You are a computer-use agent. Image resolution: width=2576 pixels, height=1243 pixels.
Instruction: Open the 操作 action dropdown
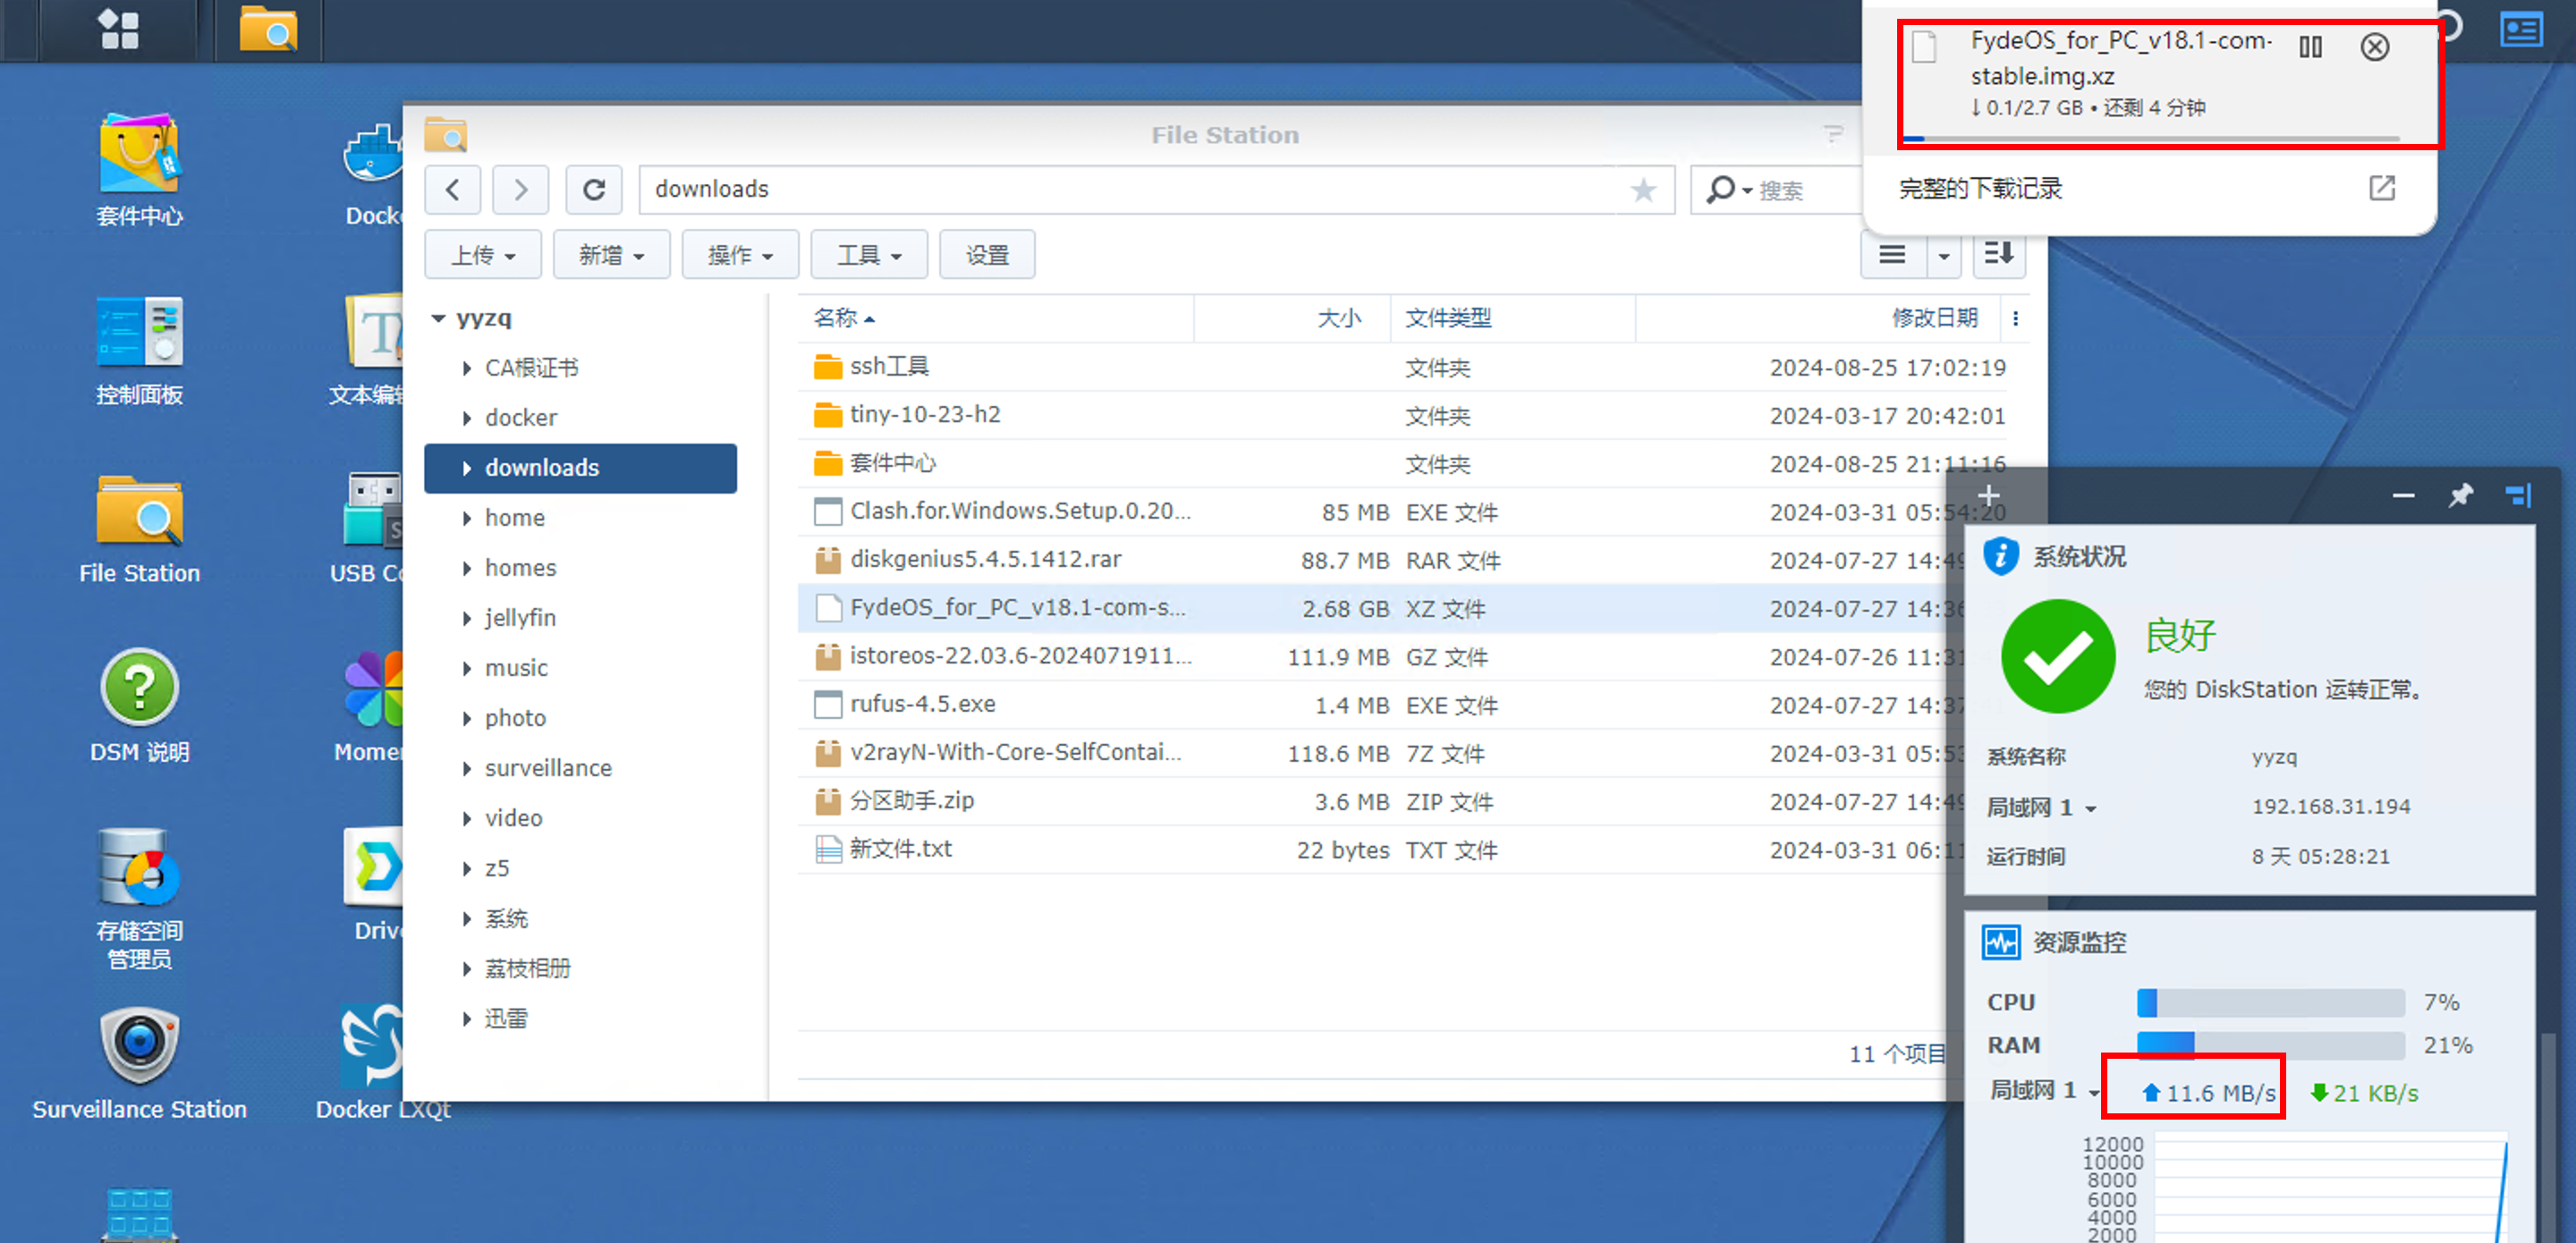coord(740,254)
